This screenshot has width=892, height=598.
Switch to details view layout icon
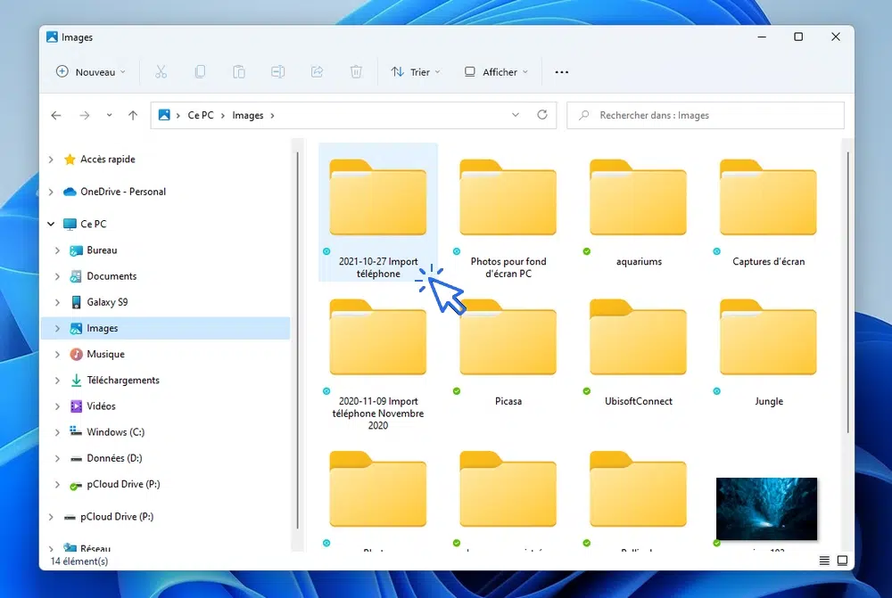pos(823,561)
